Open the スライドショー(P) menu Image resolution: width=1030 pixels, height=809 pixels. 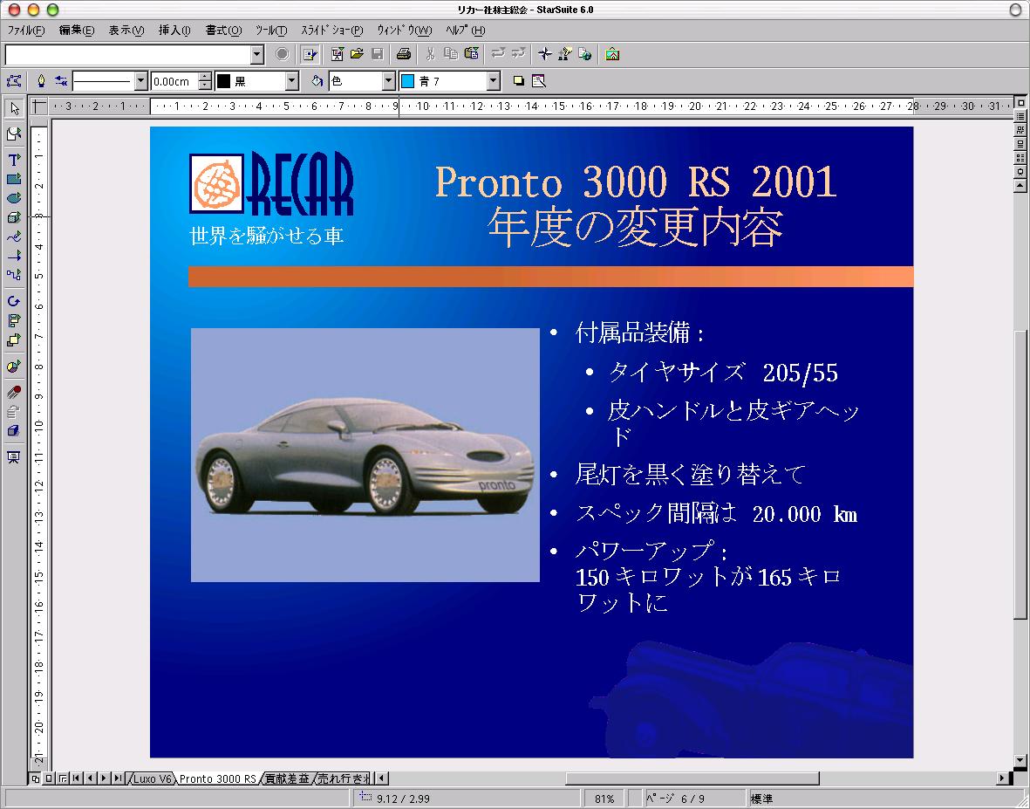pyautogui.click(x=331, y=31)
